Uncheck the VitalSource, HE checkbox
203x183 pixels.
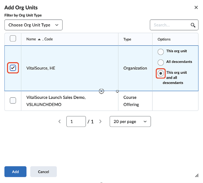(x=13, y=68)
